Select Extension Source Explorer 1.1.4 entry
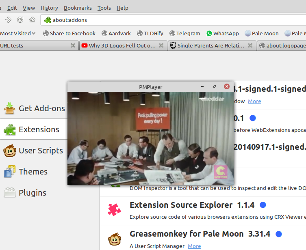Viewport: 306px width, 250px height. [203, 211]
